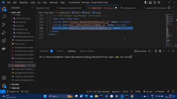Create a new terminal with plus icon
177x99 pixels.
coord(149,51)
